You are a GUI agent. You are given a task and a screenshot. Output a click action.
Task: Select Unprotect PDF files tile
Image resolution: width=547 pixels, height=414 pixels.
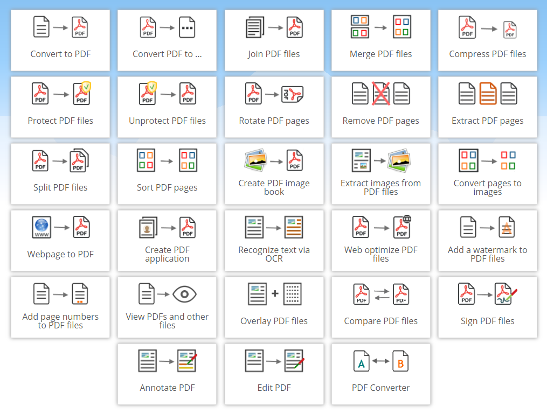167,107
